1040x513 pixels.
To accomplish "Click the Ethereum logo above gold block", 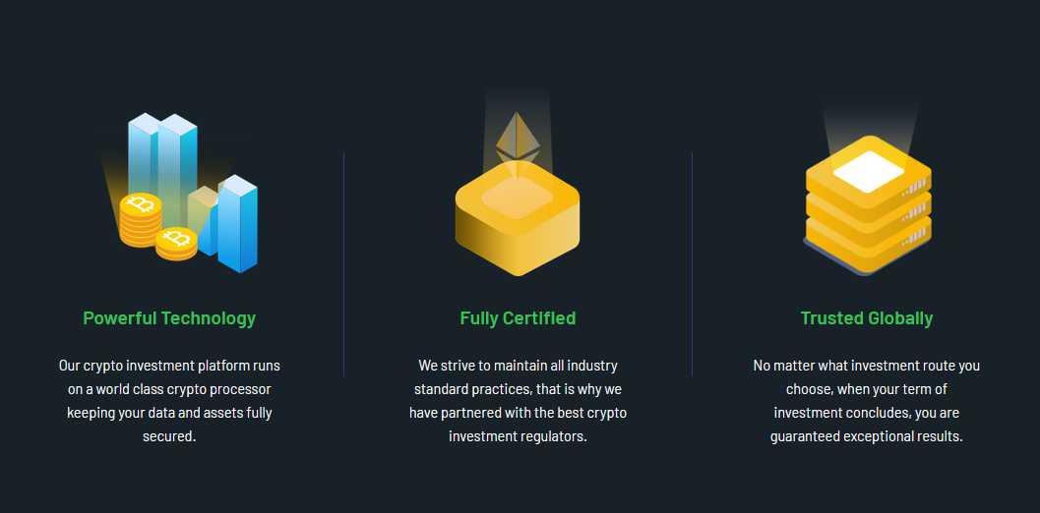I will (x=518, y=145).
